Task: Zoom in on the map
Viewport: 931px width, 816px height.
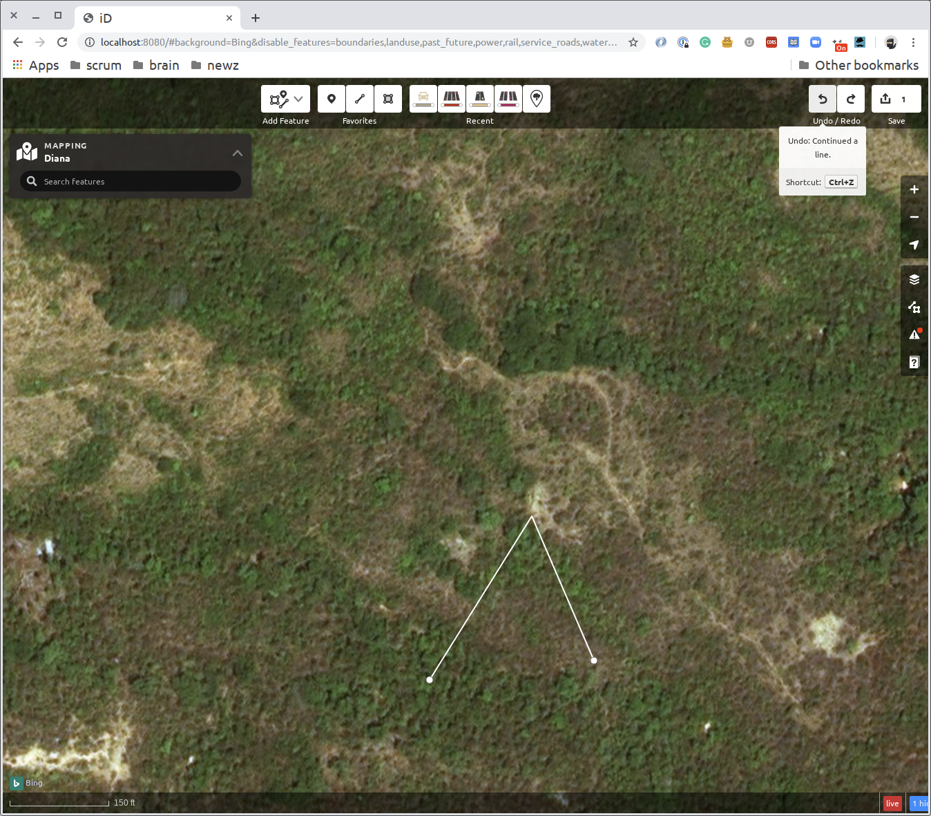Action: click(x=914, y=189)
